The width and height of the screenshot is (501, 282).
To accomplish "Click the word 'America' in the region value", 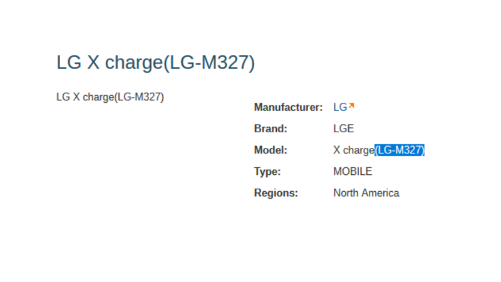I will (381, 192).
